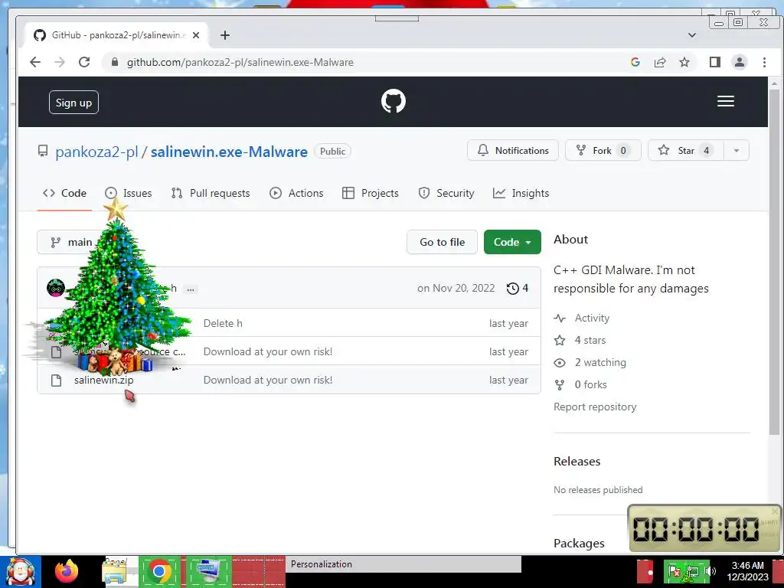
Task: Switch to the Pull requests tab
Action: point(211,193)
